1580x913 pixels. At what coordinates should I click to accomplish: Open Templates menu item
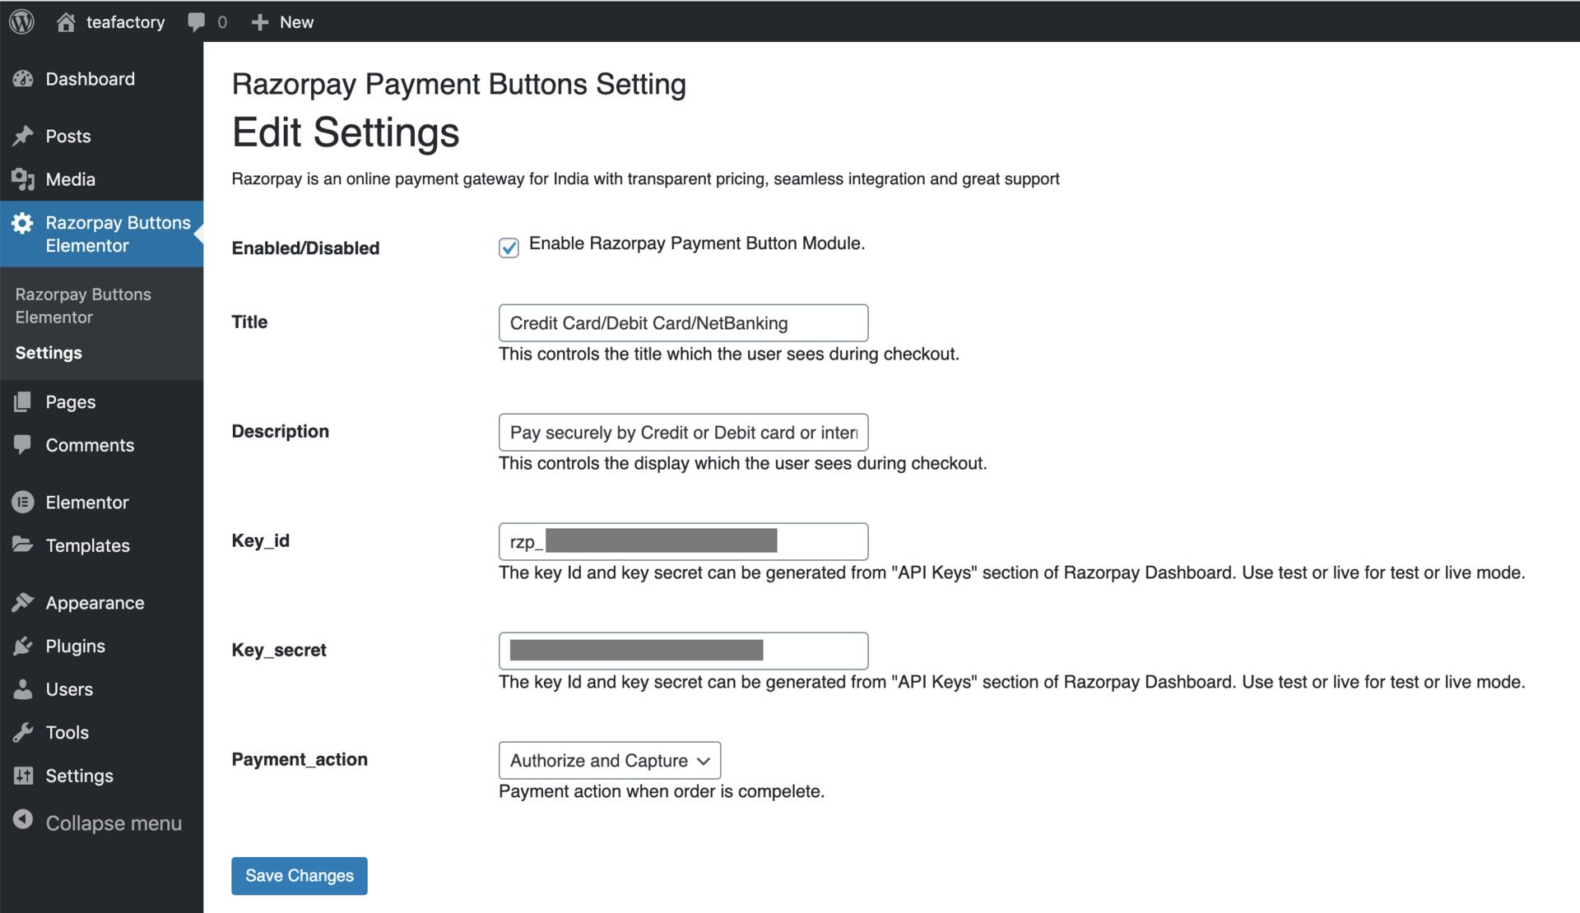coord(102,545)
